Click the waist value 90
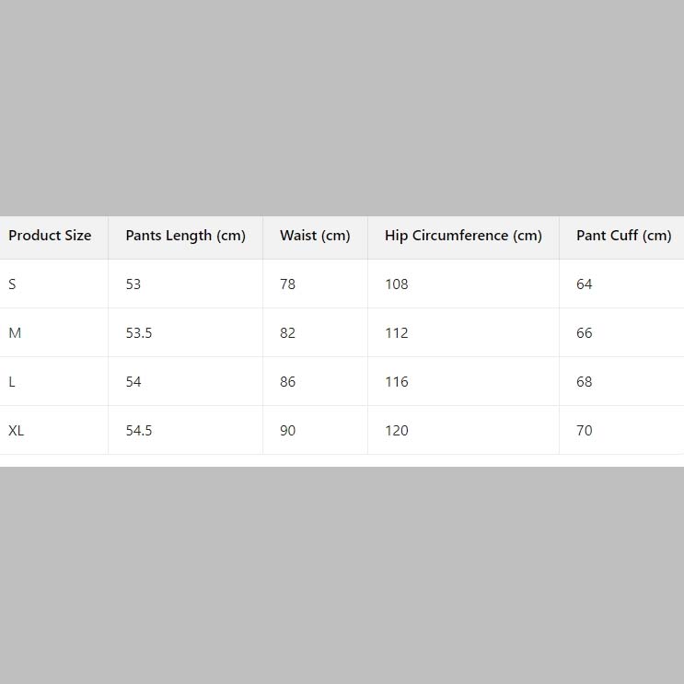Viewport: 684px width, 684px height. click(287, 431)
